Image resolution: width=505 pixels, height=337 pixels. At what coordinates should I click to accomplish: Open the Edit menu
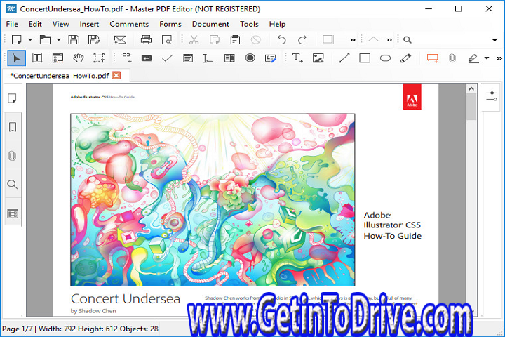(x=35, y=24)
